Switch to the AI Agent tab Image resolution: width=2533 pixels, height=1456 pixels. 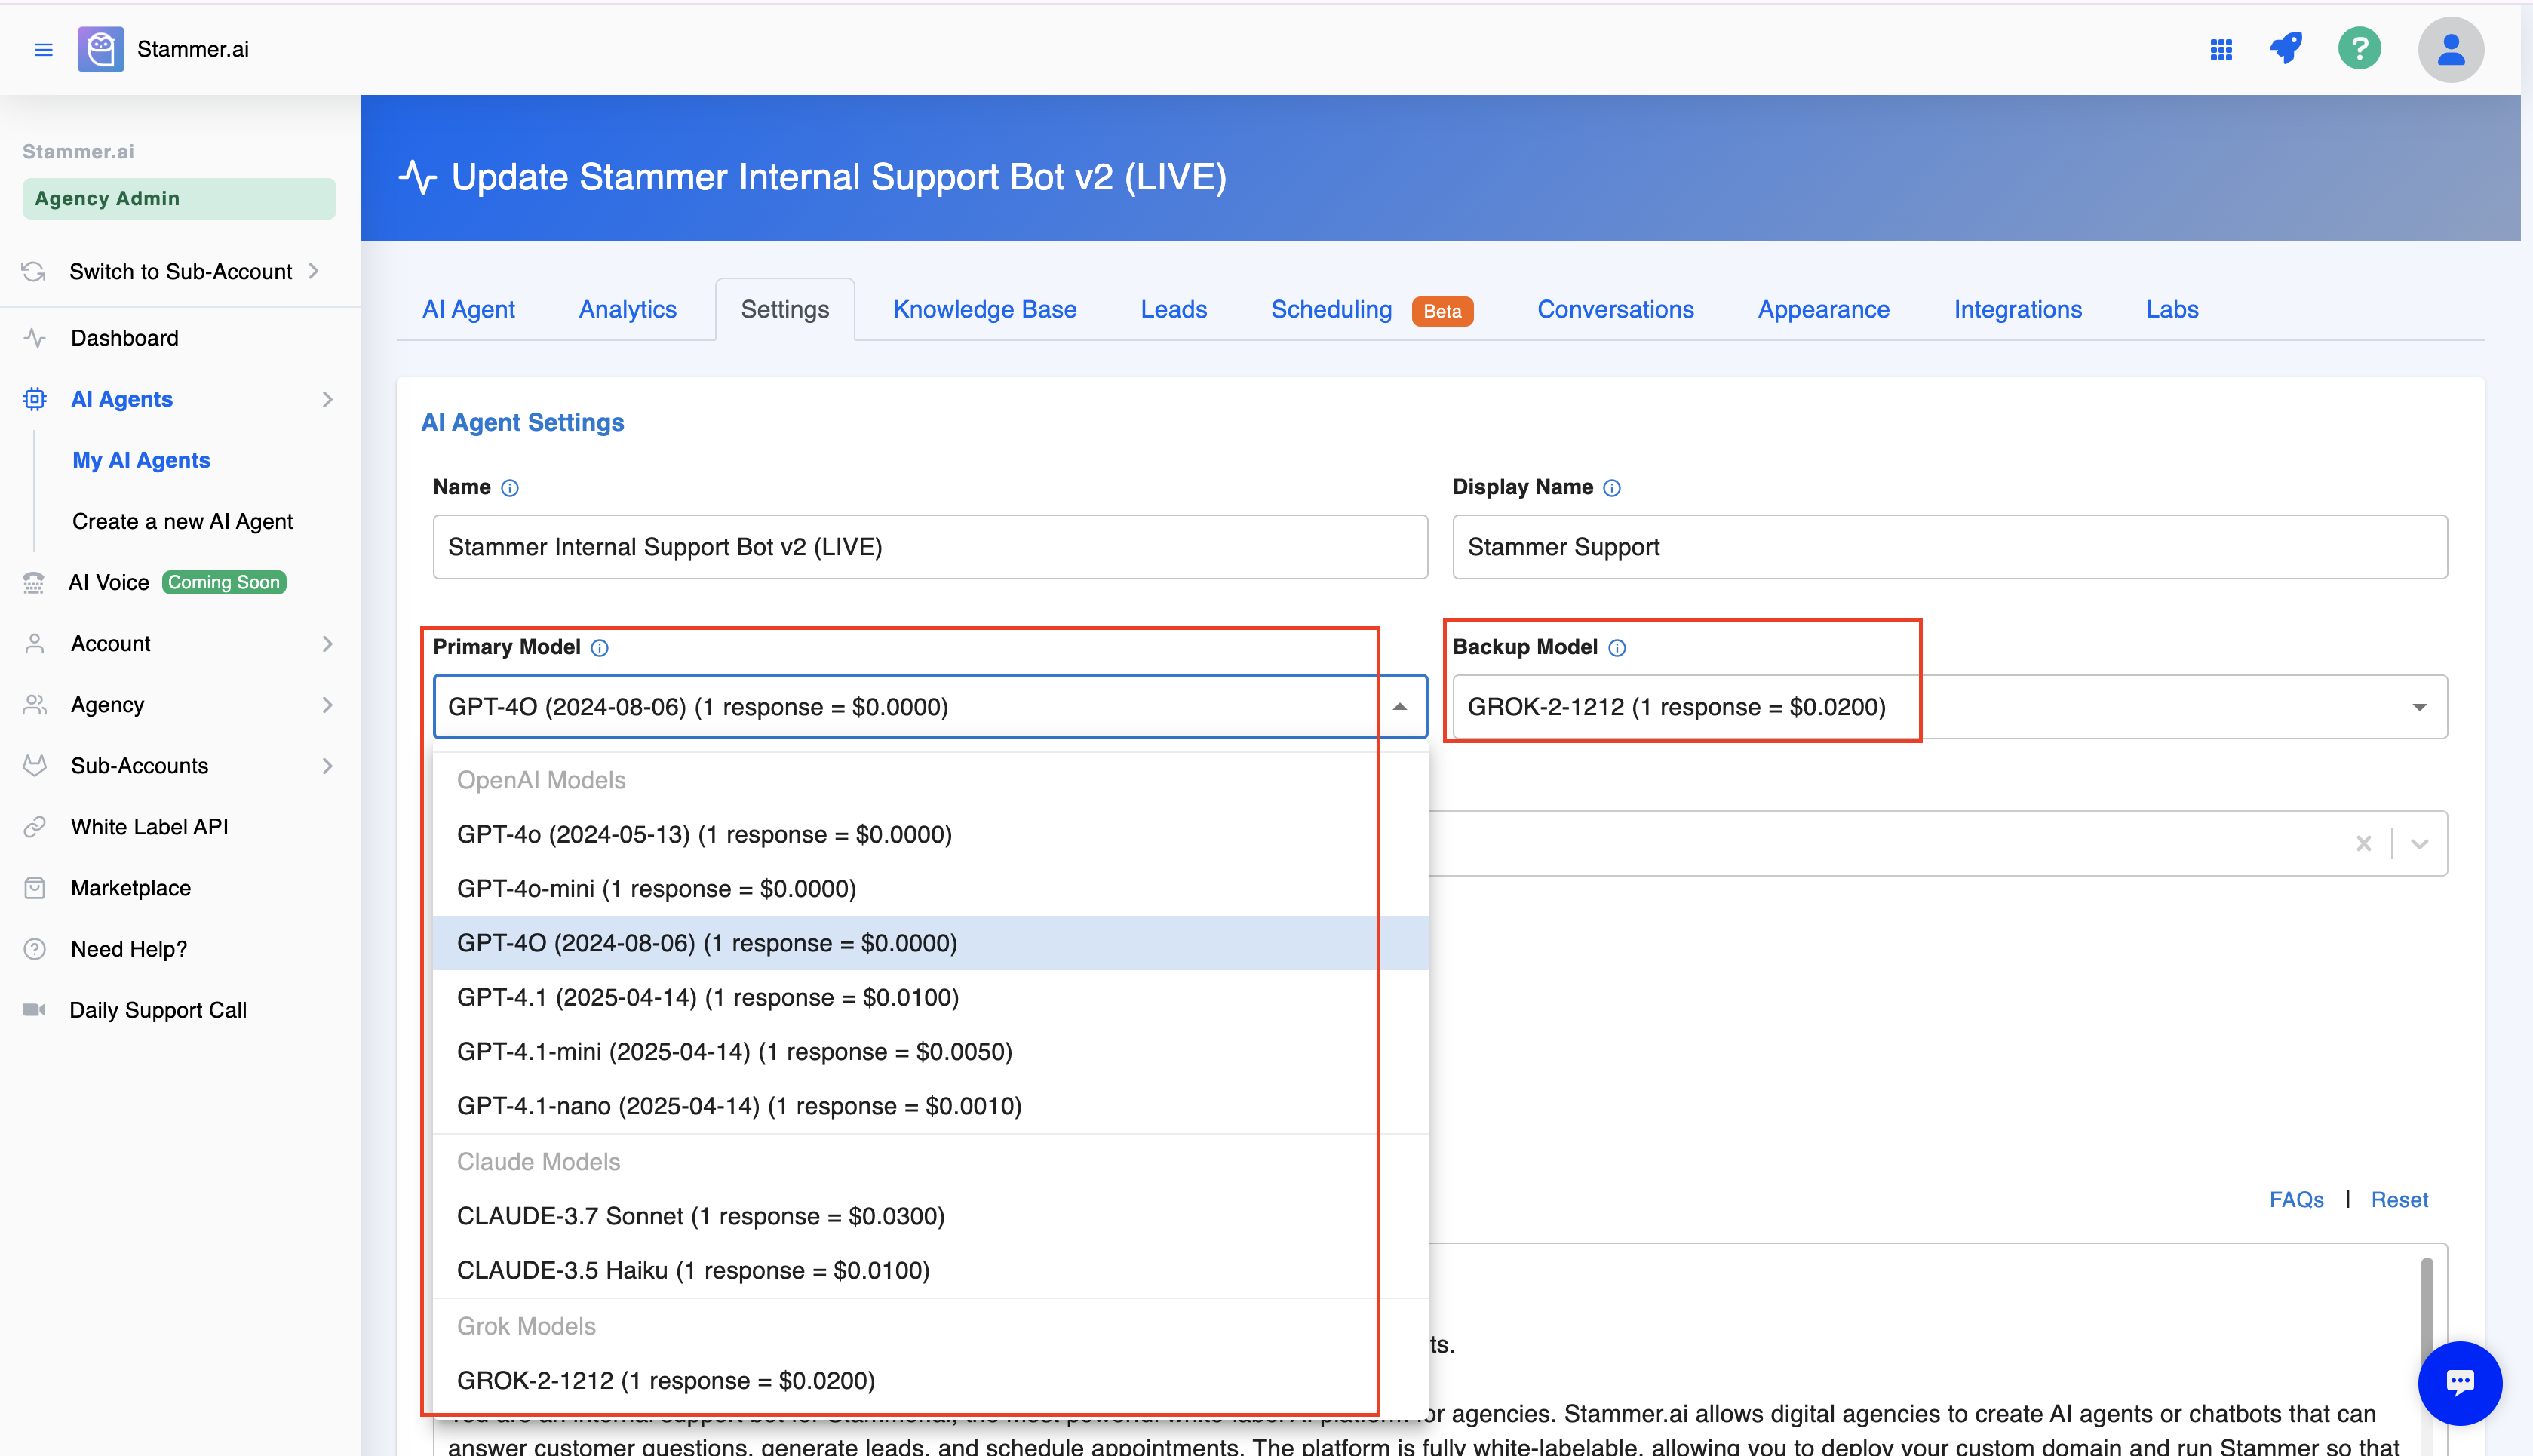click(468, 310)
